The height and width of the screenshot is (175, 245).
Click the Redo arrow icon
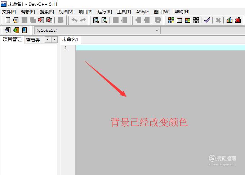(x=83, y=20)
